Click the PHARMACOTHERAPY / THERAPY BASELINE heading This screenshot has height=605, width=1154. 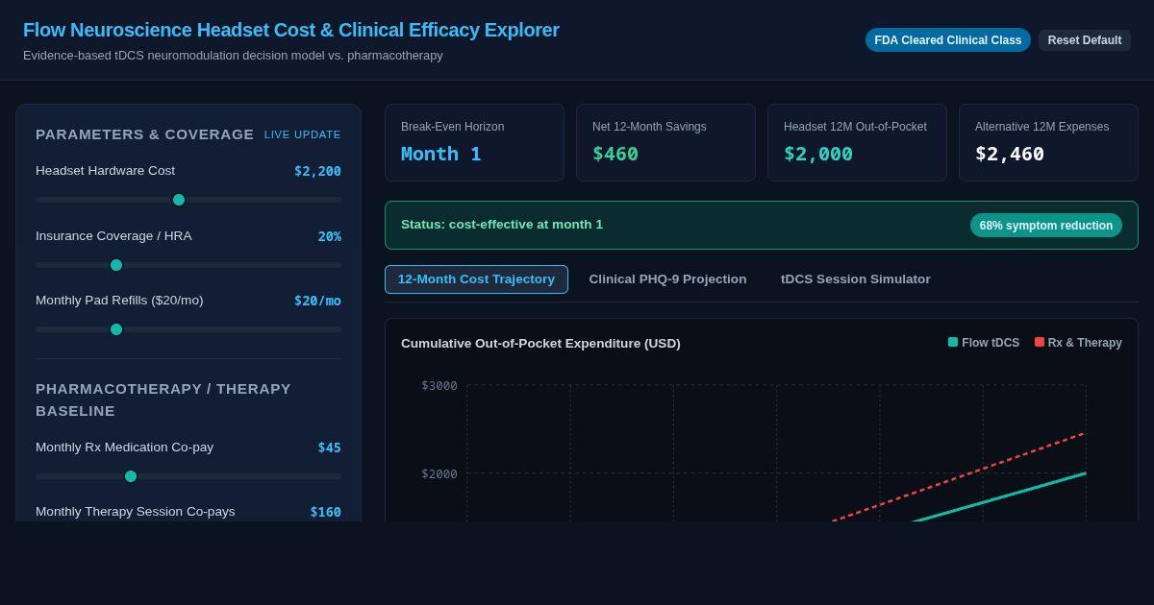(163, 399)
